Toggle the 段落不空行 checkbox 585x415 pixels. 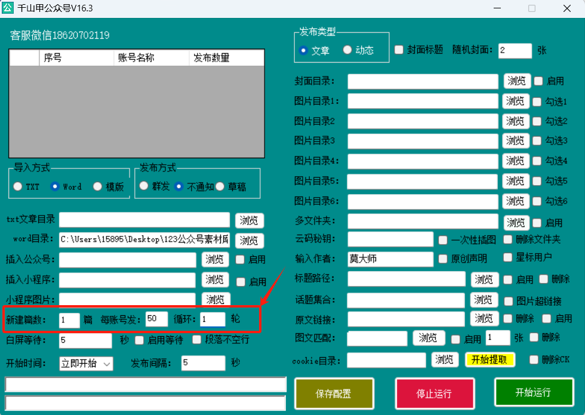point(196,339)
